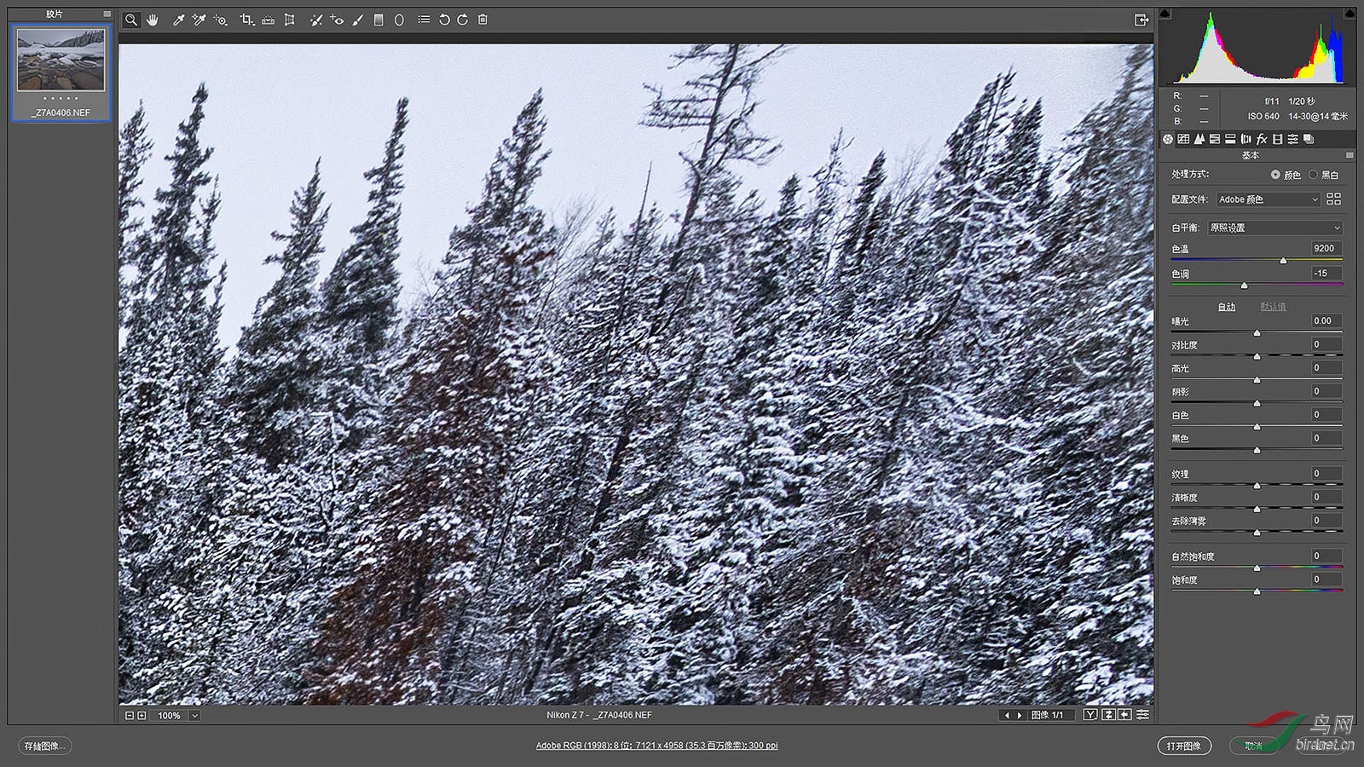Switch to the Tone Curve panel tab

click(x=1183, y=139)
